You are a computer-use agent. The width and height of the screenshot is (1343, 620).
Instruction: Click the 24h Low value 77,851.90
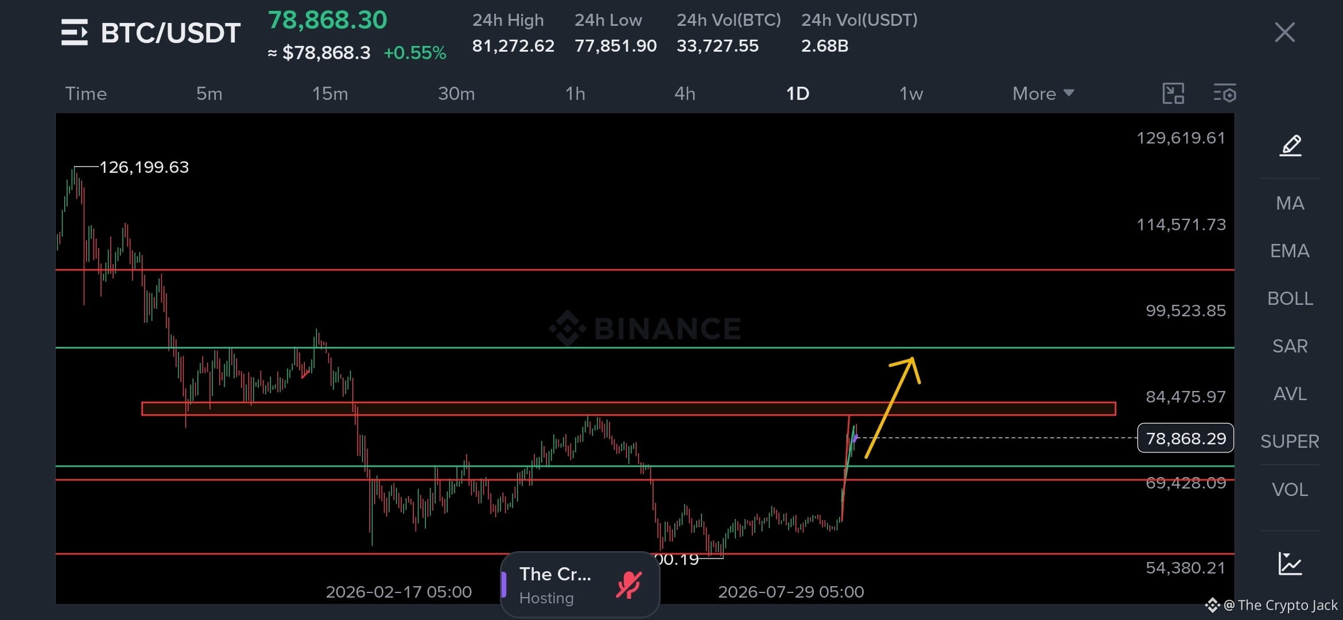pos(615,46)
